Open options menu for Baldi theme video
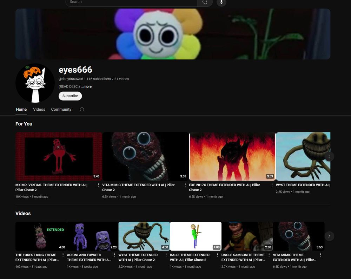This screenshot has width=351, height=279. coord(217,255)
